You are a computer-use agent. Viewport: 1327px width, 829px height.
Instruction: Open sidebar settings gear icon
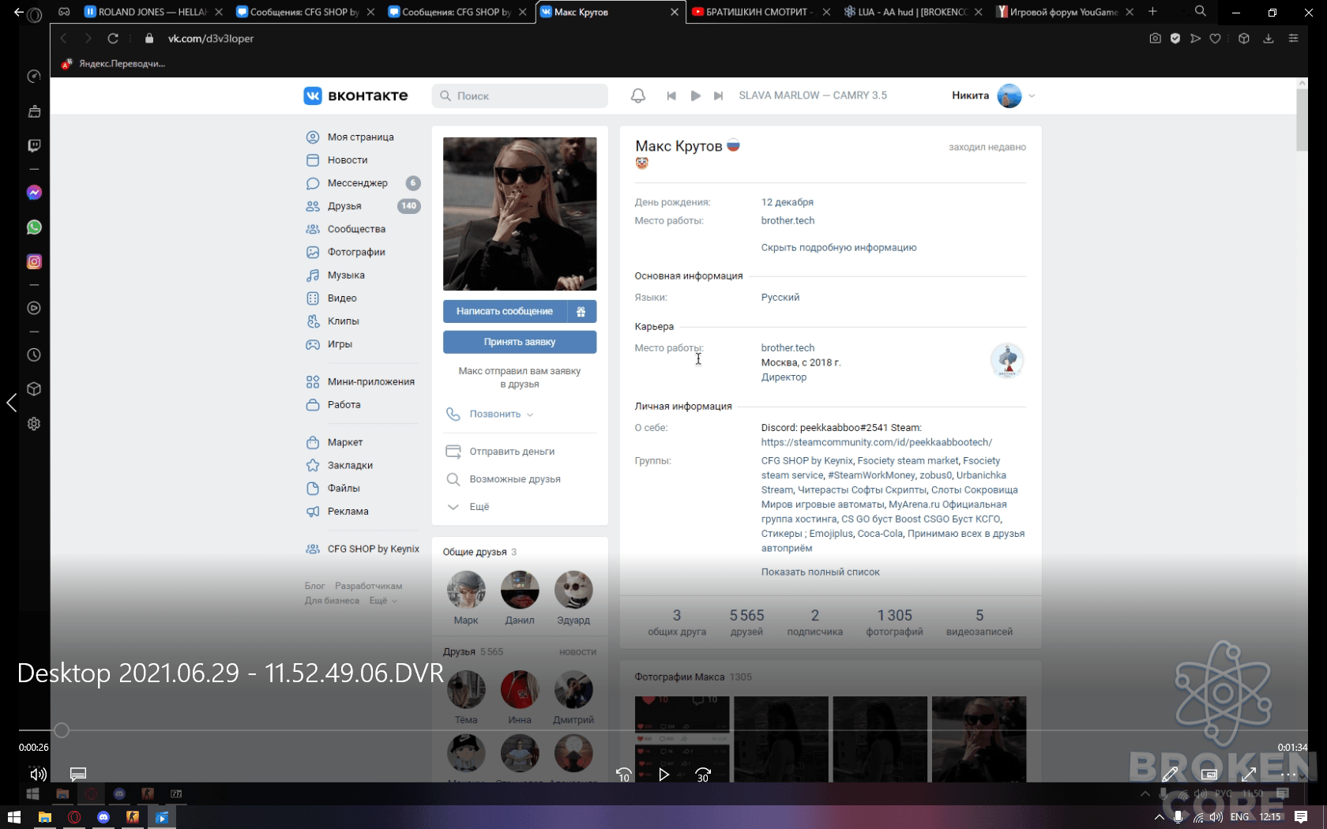click(34, 423)
